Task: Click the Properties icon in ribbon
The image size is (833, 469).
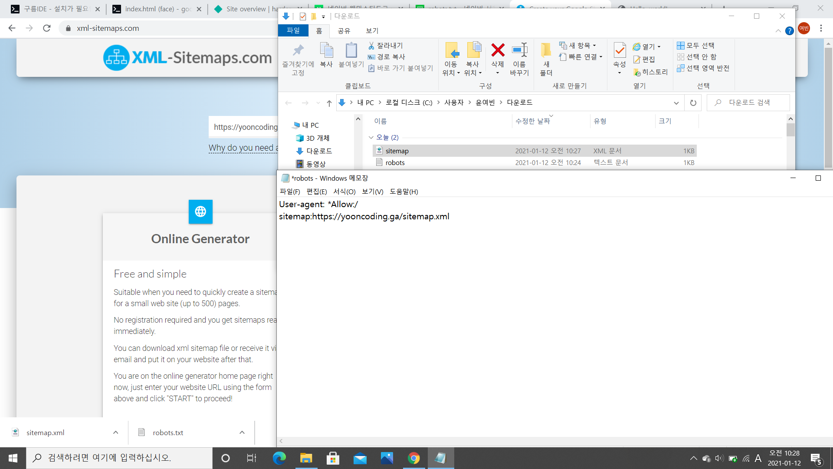Action: tap(620, 50)
